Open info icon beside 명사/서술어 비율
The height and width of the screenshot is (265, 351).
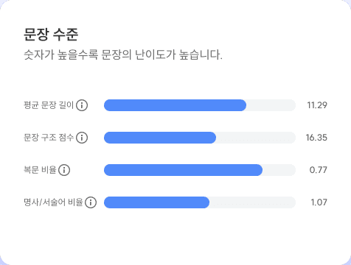point(91,202)
